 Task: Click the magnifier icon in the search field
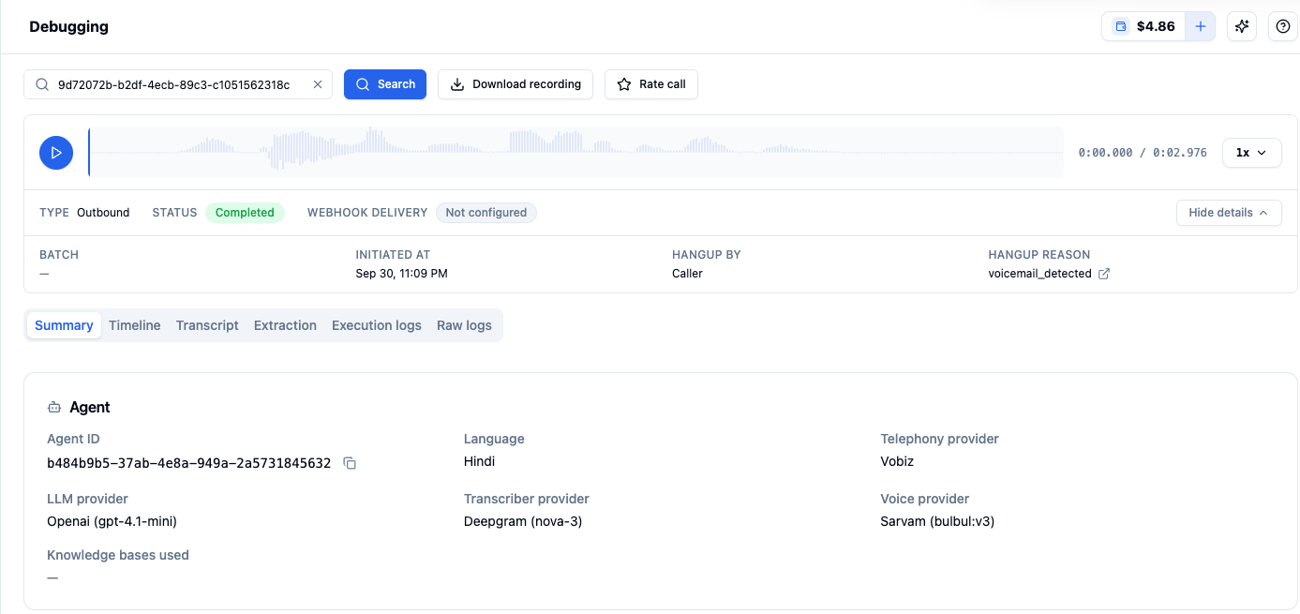pos(42,84)
